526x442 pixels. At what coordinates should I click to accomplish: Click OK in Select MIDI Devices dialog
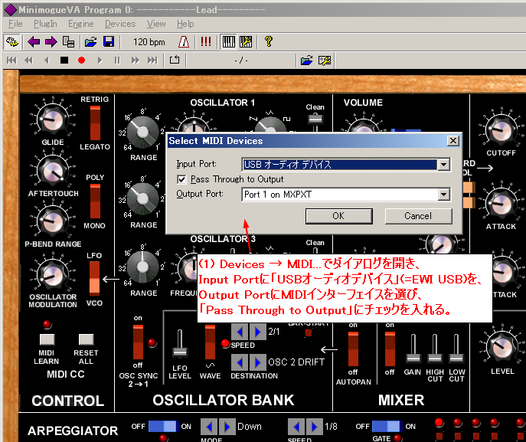pos(339,216)
